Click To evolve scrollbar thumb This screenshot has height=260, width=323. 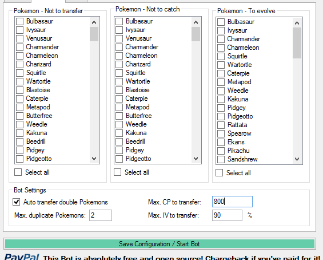point(297,43)
